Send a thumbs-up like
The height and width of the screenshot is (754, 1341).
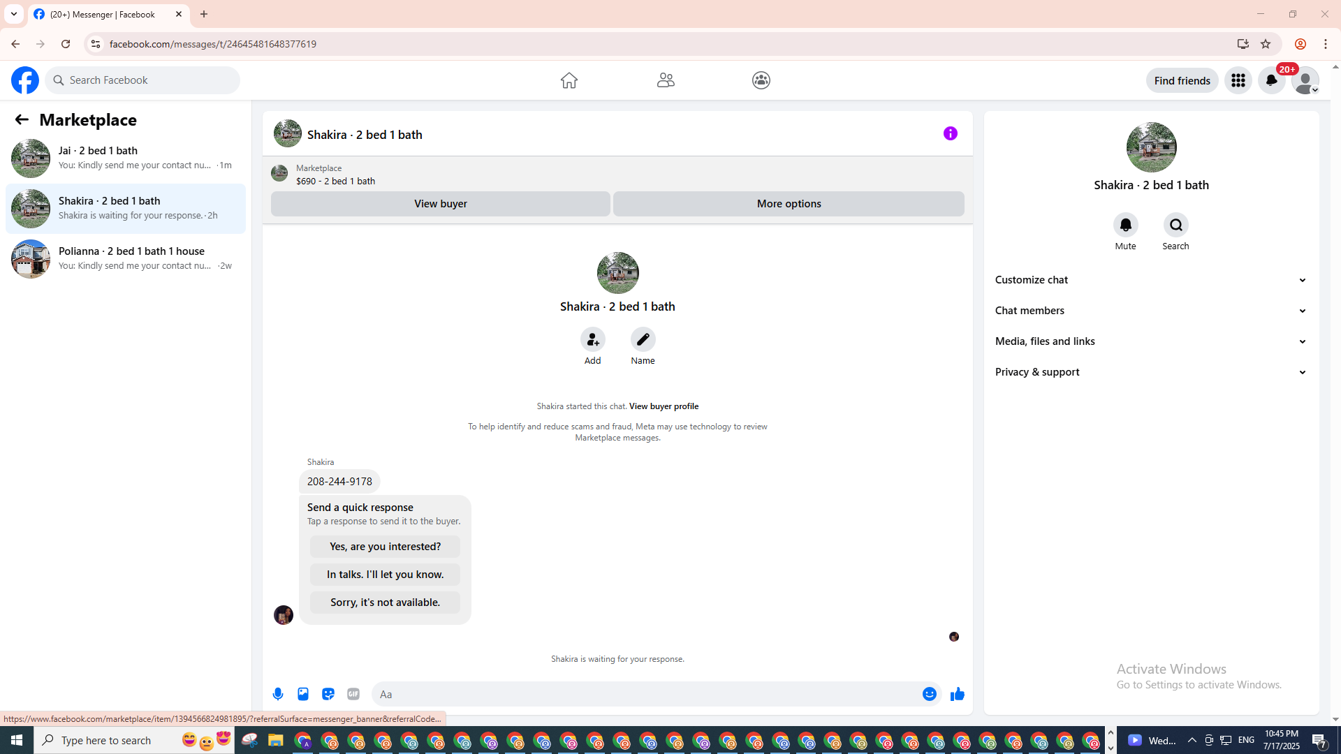958,694
